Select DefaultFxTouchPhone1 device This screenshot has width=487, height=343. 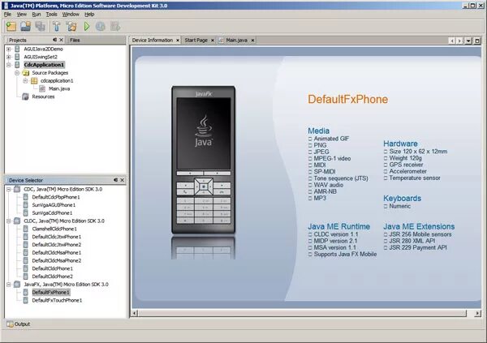pyautogui.click(x=57, y=301)
